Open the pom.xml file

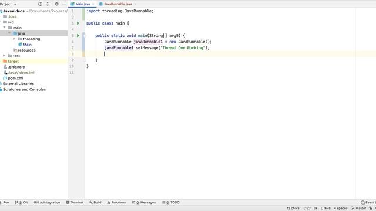point(15,78)
